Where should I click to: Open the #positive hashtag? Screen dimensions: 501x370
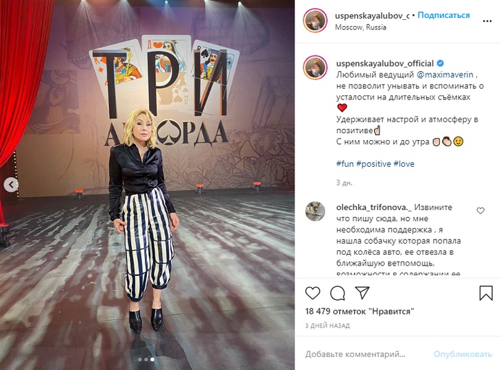point(373,164)
